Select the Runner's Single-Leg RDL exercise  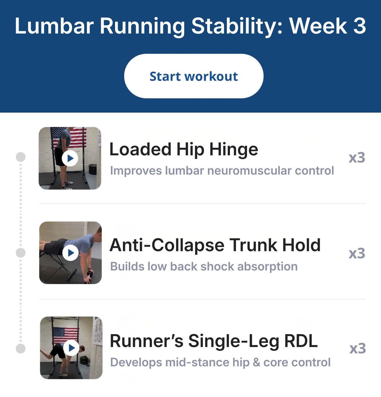tap(214, 341)
